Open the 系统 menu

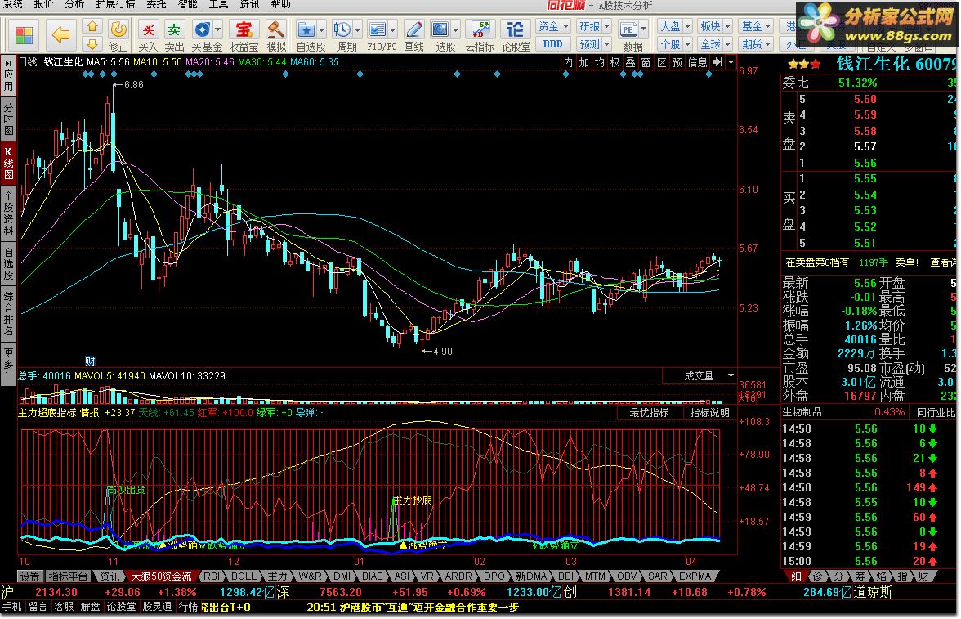coord(12,4)
